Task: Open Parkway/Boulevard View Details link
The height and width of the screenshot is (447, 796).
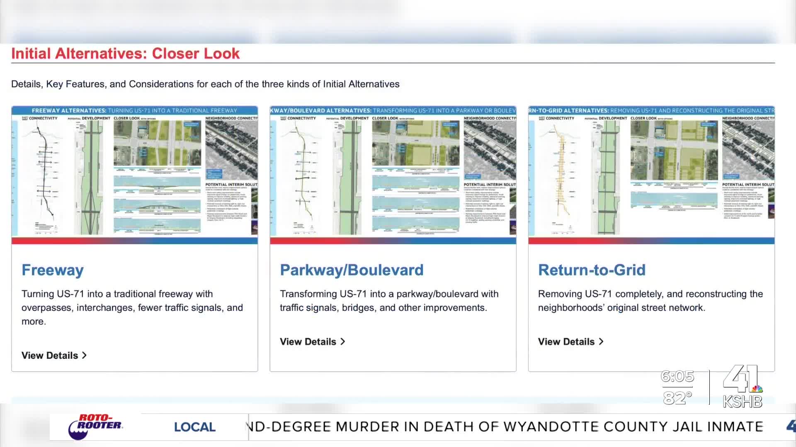Action: pyautogui.click(x=313, y=342)
